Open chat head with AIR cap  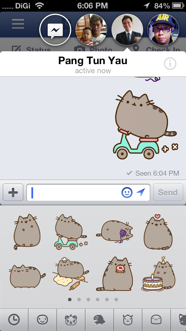point(163,30)
